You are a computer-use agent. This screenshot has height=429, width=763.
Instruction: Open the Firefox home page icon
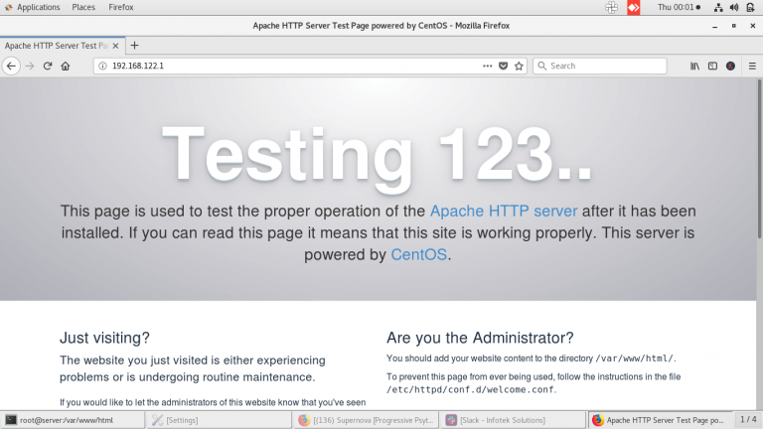66,66
